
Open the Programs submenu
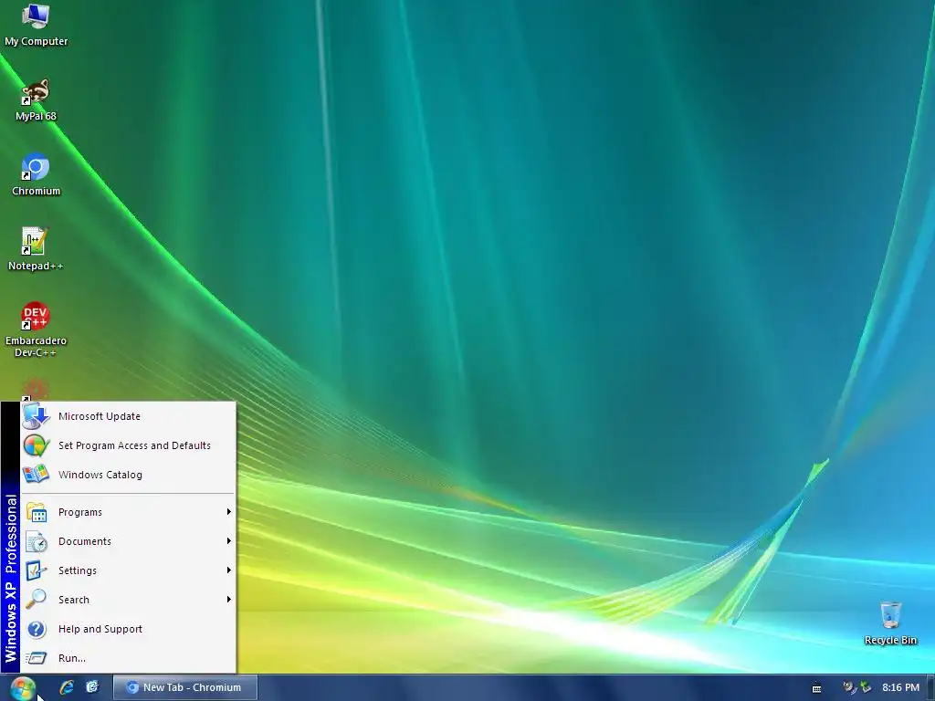click(128, 512)
